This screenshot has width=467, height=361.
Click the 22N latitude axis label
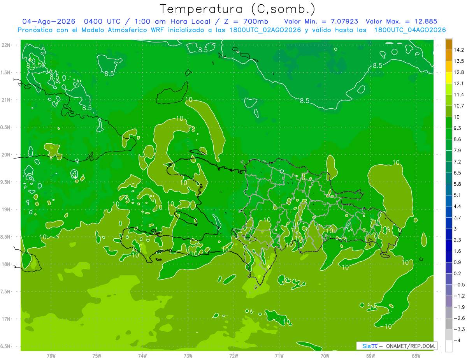coord(7,45)
